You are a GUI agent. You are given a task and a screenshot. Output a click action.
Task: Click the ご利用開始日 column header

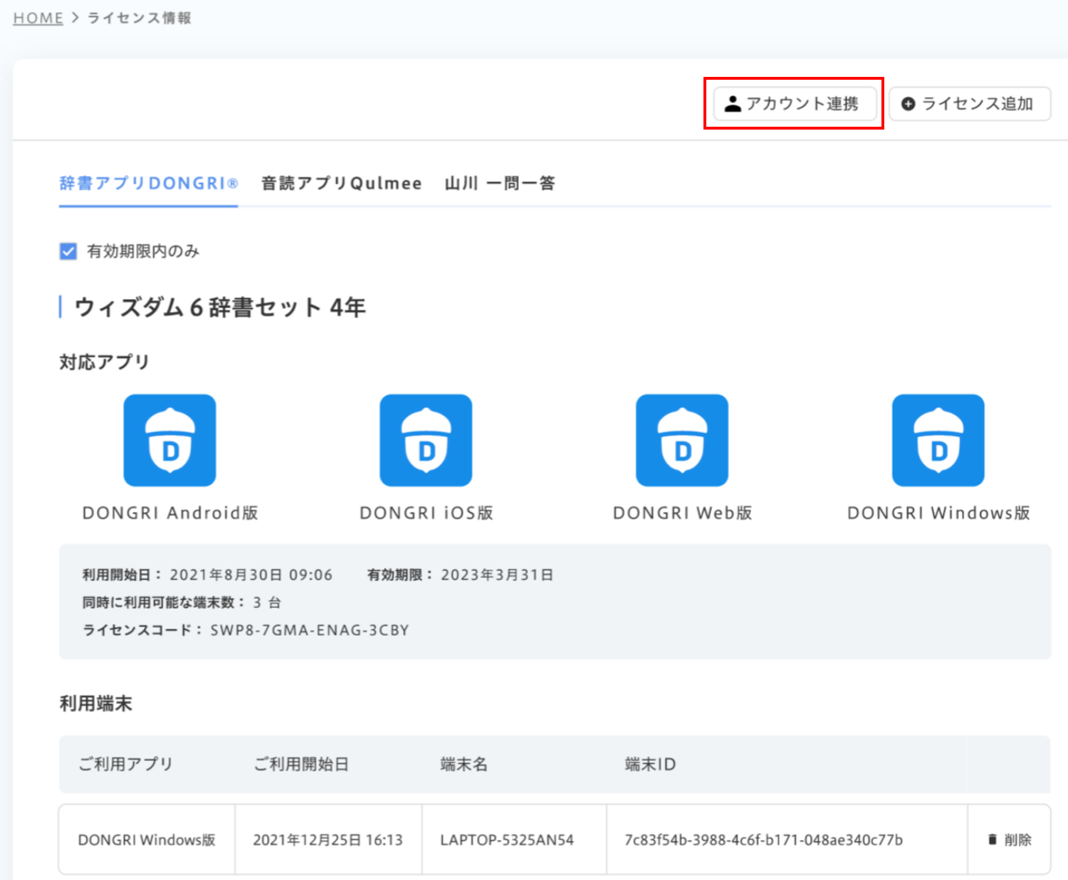pos(301,764)
